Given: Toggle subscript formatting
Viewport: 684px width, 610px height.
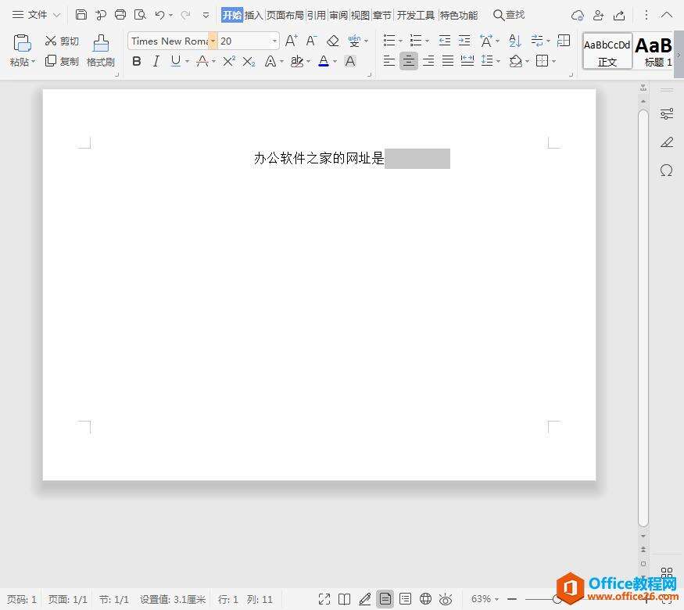Looking at the screenshot, I should pos(249,61).
